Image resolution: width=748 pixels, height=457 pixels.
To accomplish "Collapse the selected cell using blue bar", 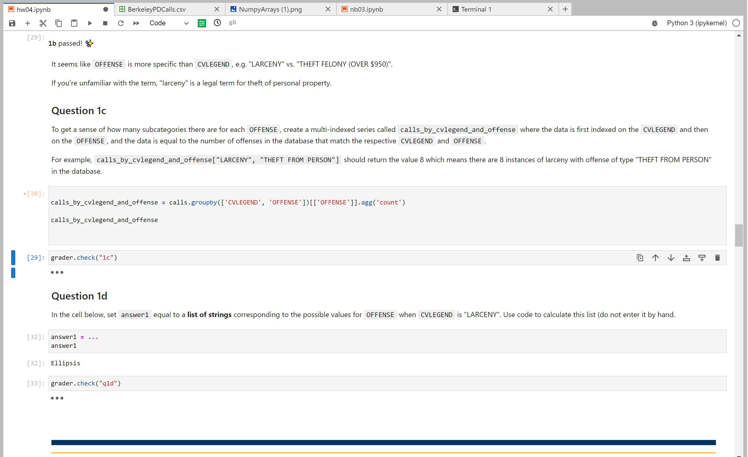I will click(x=13, y=257).
